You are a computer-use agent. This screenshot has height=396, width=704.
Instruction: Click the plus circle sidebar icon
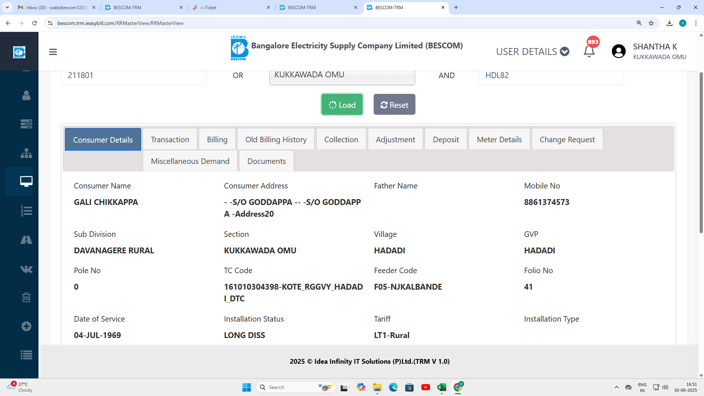26,326
